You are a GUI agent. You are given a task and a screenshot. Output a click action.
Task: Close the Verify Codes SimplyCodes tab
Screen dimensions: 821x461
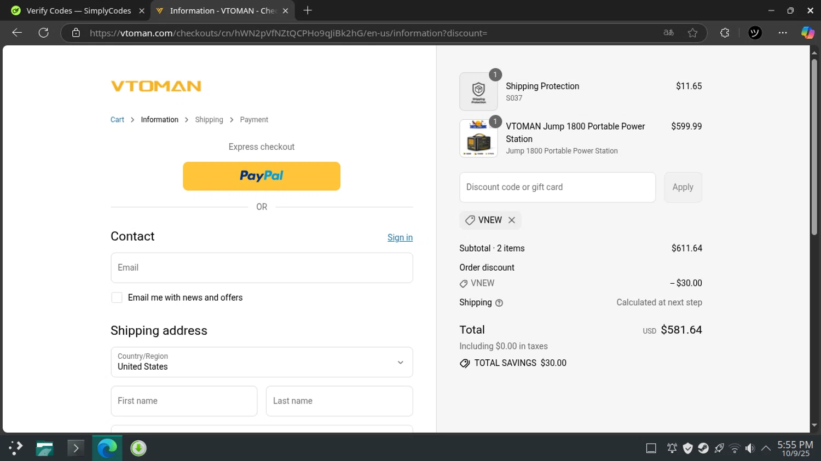point(142,10)
